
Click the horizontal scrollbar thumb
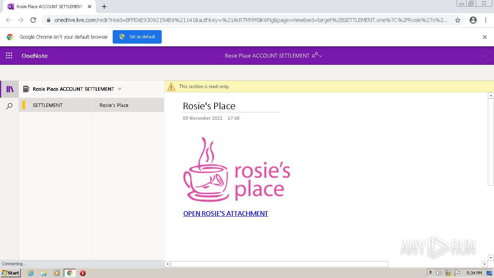tap(279, 264)
